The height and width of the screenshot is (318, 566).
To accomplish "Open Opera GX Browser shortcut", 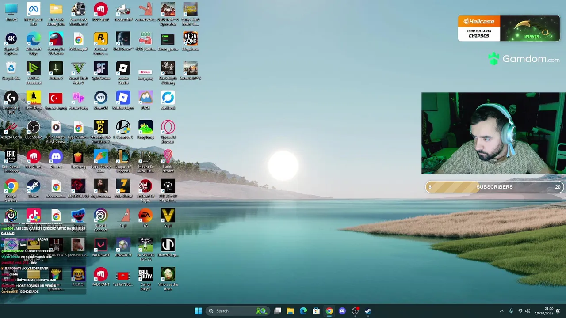I will pyautogui.click(x=168, y=132).
